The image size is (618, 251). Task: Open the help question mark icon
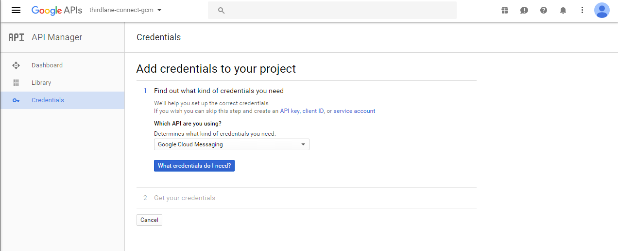point(544,10)
